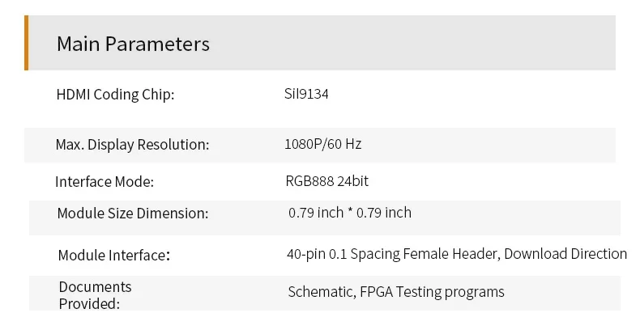Click the word Documents in the last row
Image resolution: width=640 pixels, height=330 pixels.
click(95, 287)
